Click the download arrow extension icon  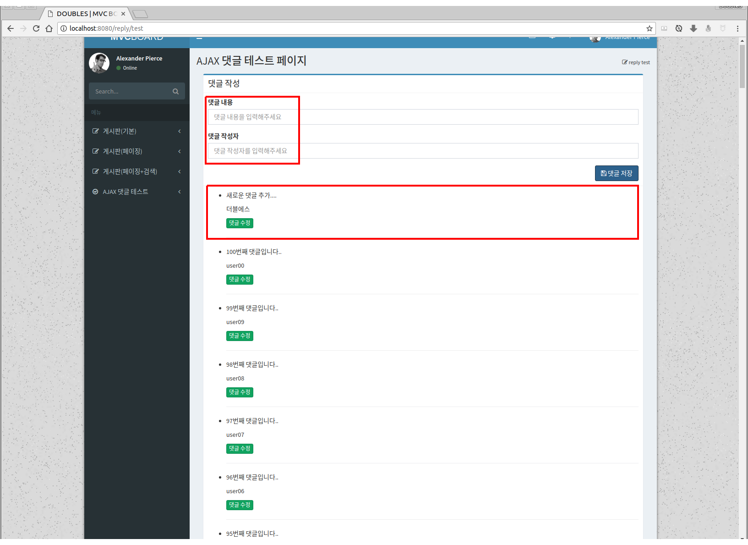pos(693,28)
